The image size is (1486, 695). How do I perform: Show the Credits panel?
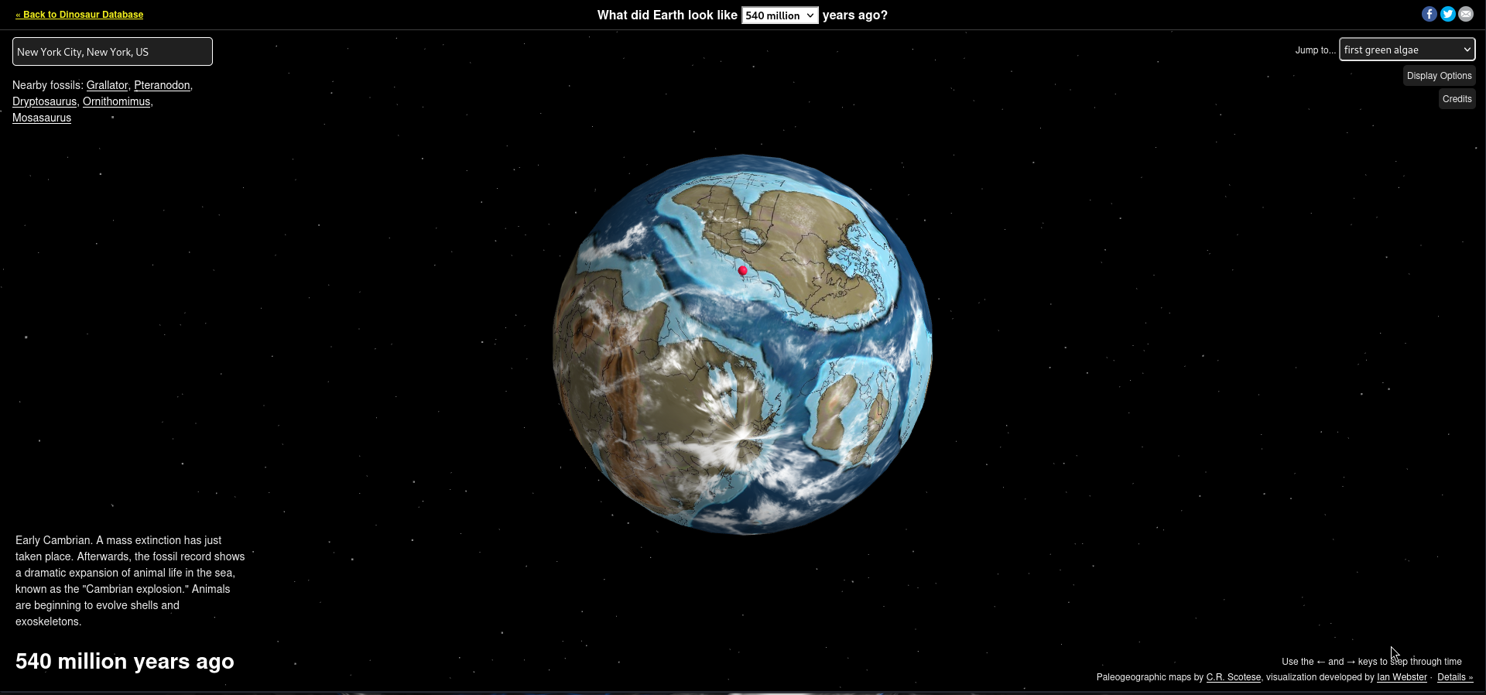point(1457,99)
